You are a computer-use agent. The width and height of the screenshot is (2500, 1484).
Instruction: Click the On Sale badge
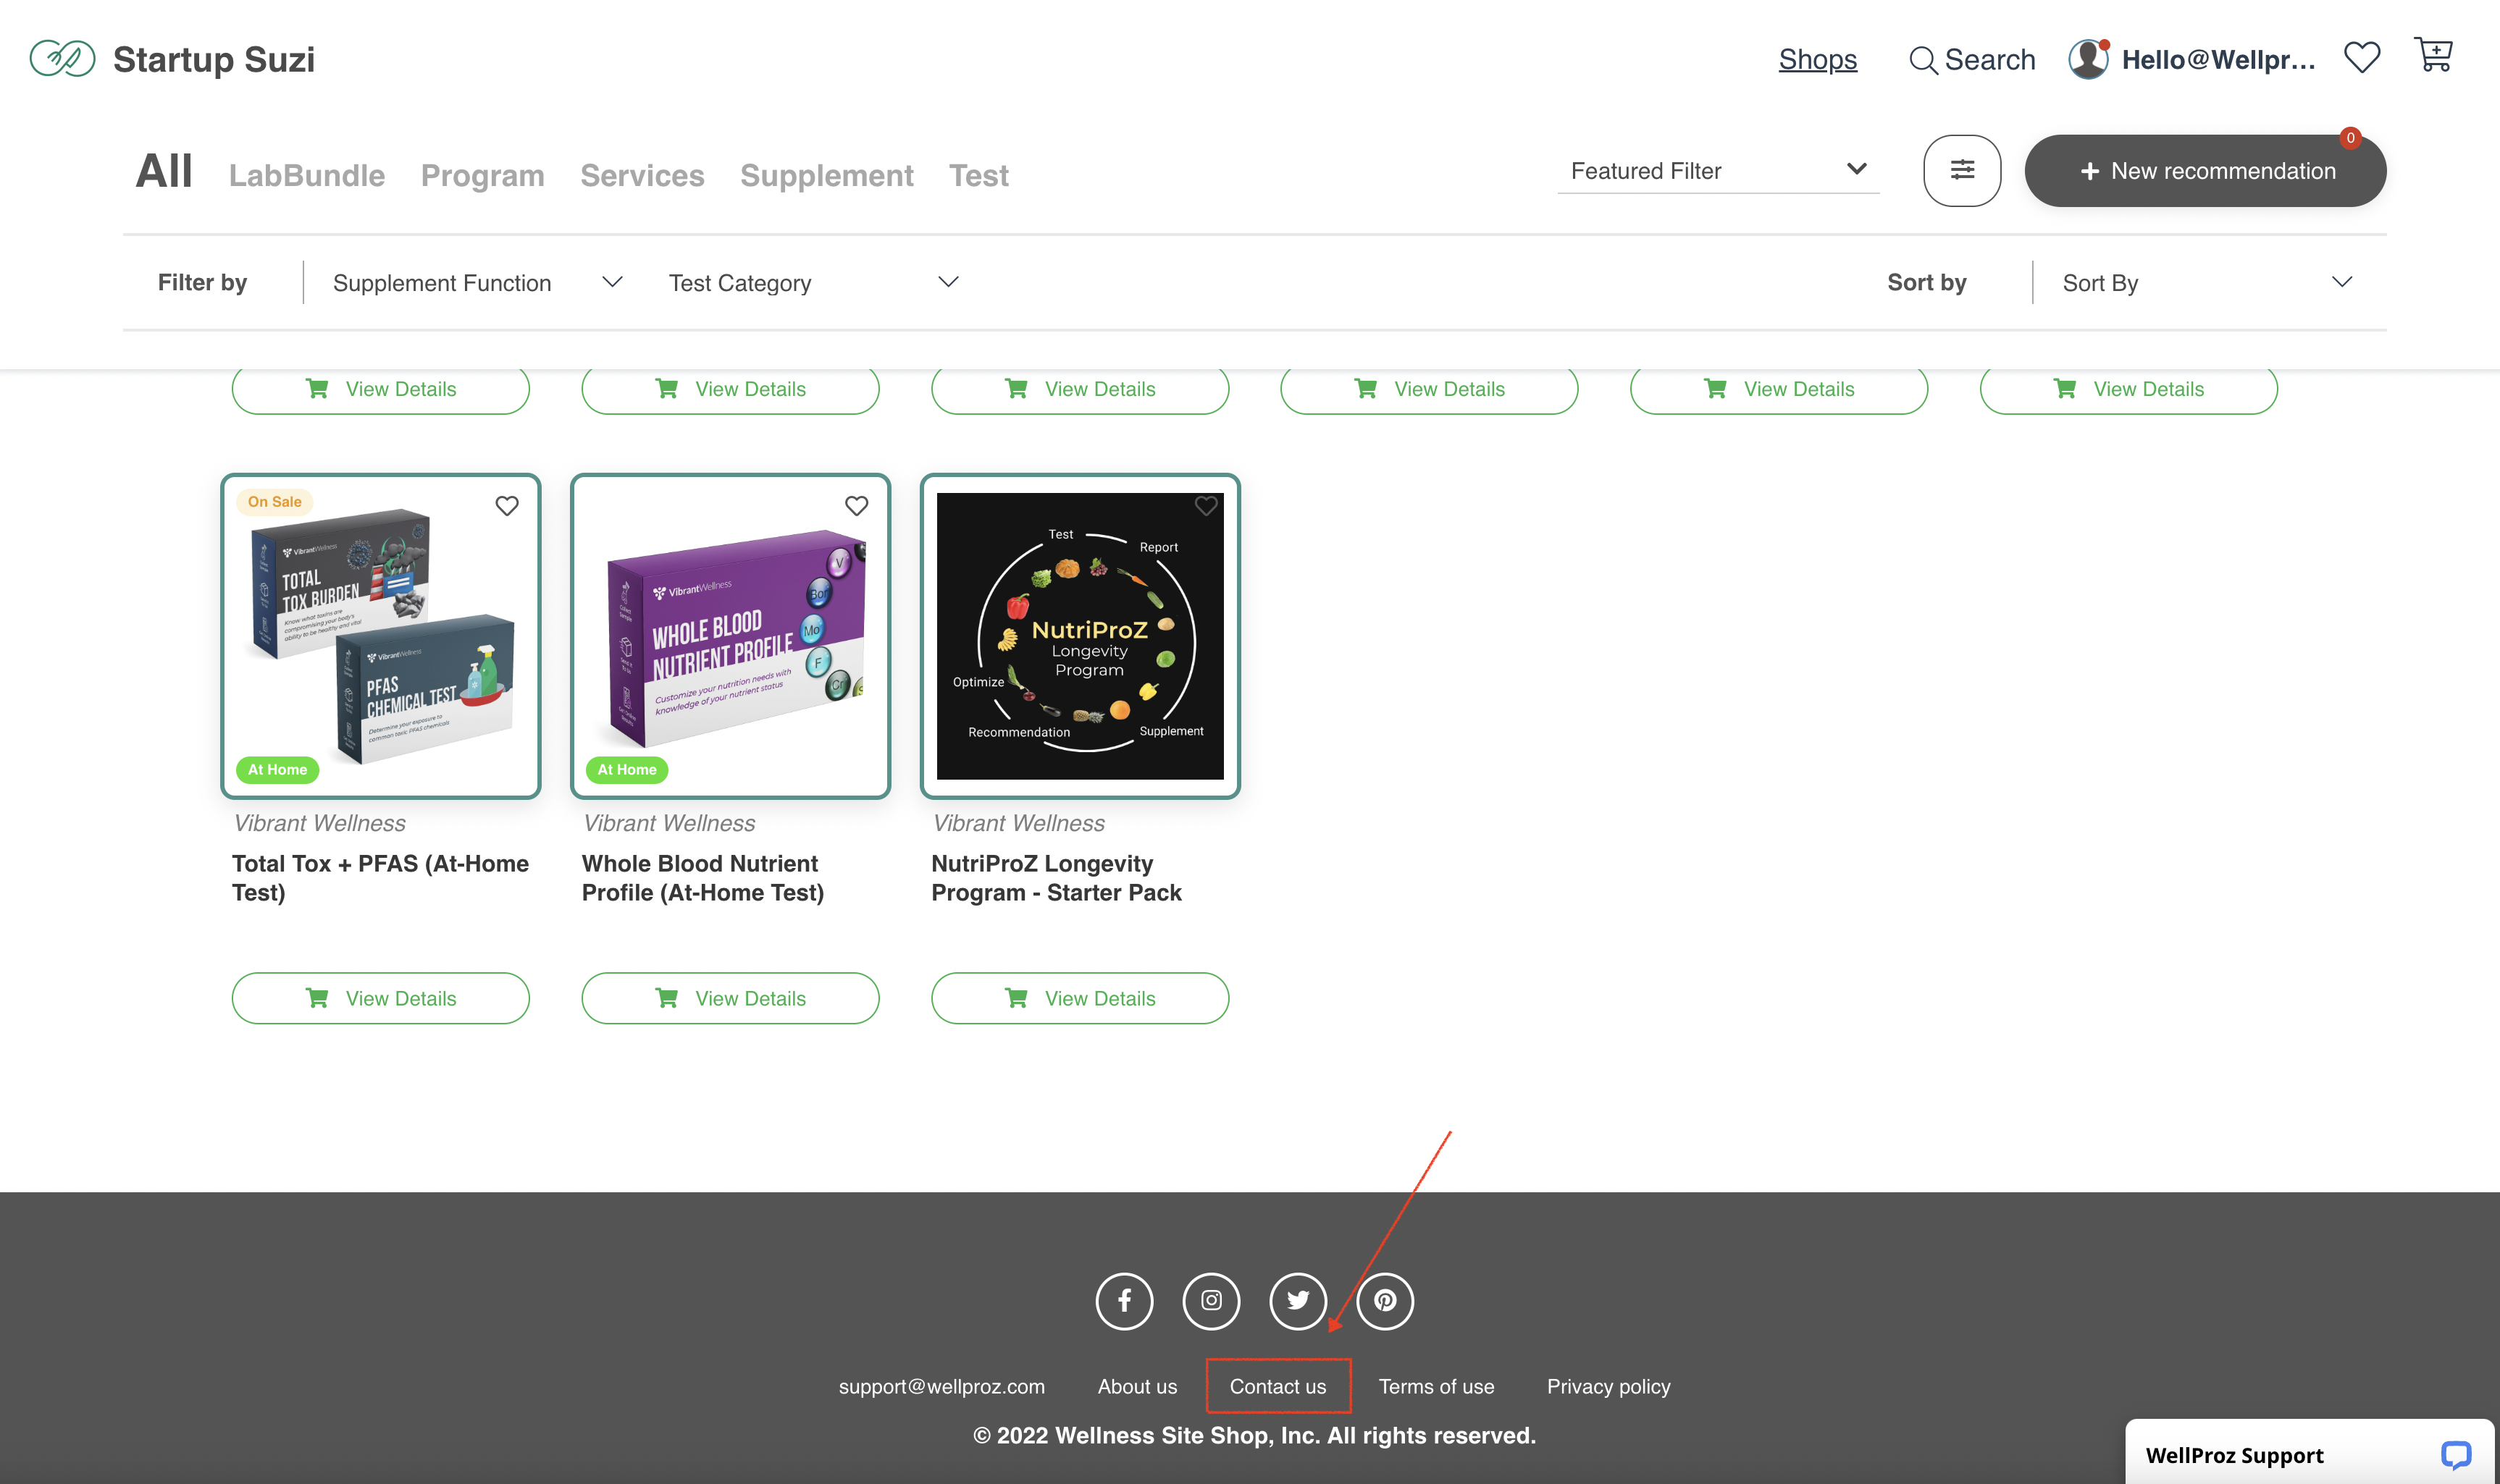274,502
